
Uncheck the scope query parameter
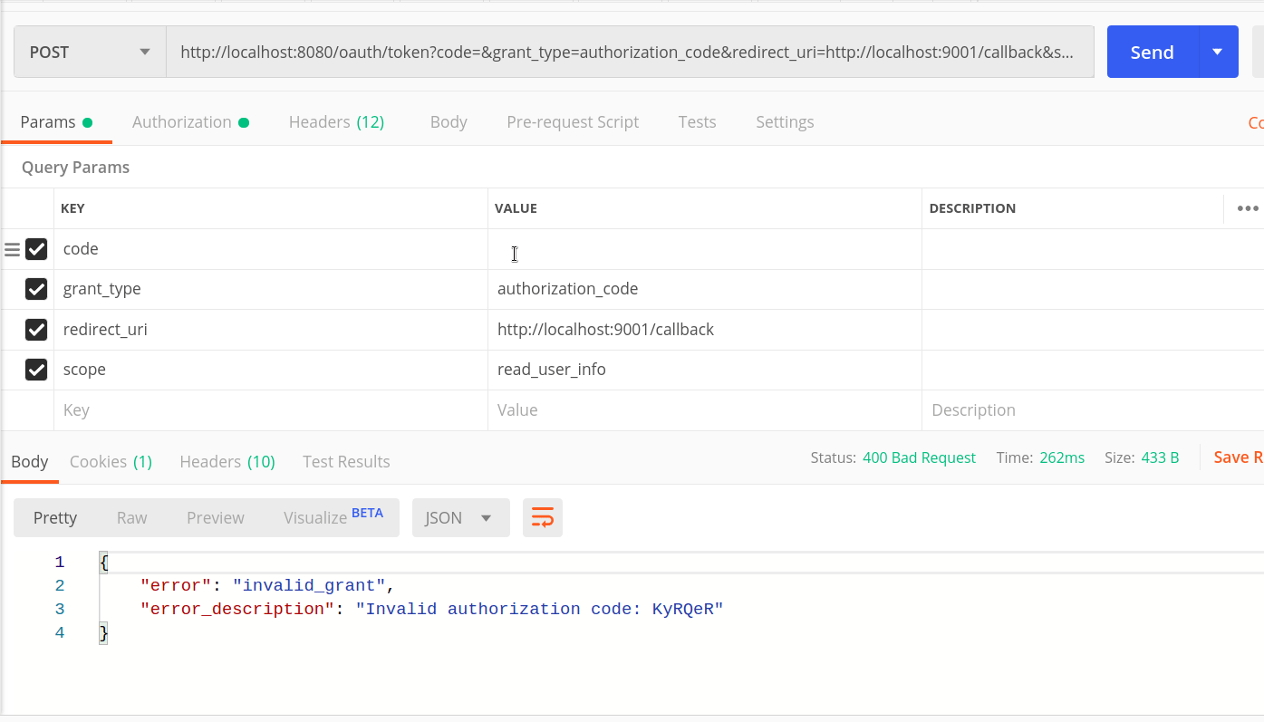pyautogui.click(x=35, y=369)
